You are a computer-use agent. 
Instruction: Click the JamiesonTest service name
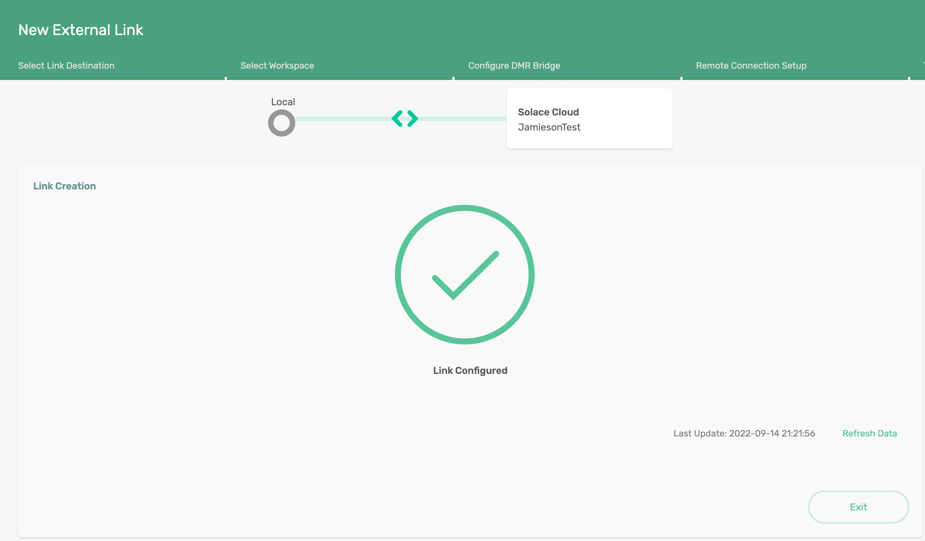click(549, 127)
